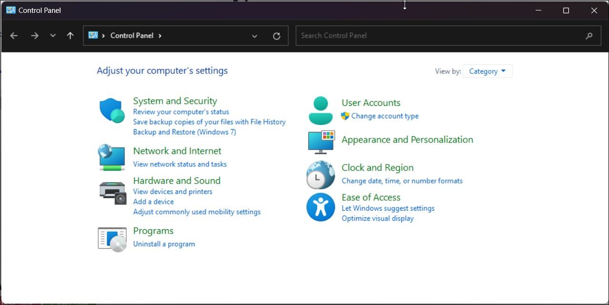Click the title bar Control Panel icon
This screenshot has width=609, height=305.
click(x=10, y=10)
